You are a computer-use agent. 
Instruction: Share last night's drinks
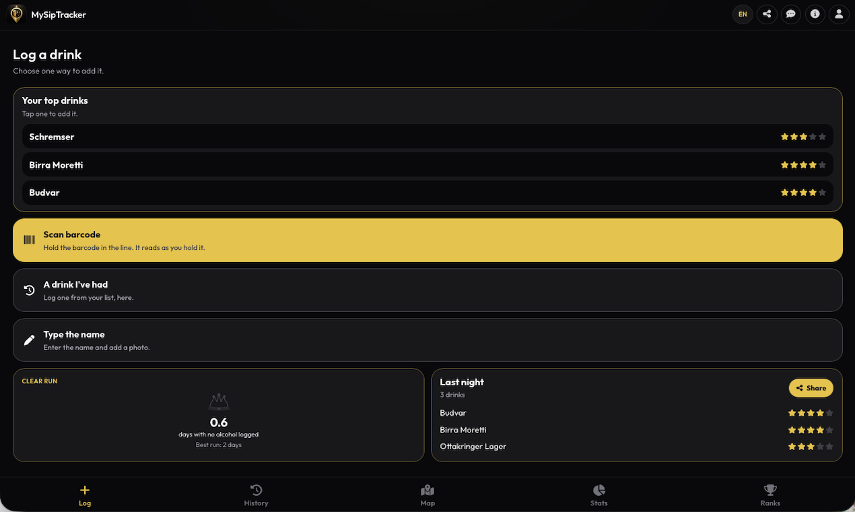point(811,388)
